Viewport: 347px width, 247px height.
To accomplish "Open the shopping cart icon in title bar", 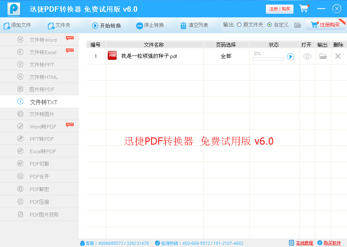I will click(304, 8).
